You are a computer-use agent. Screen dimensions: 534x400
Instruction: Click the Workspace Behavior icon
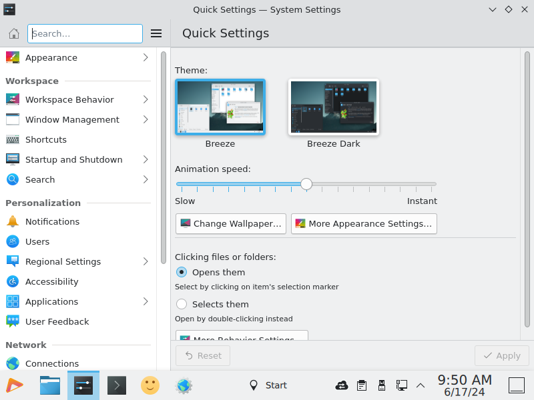point(13,99)
